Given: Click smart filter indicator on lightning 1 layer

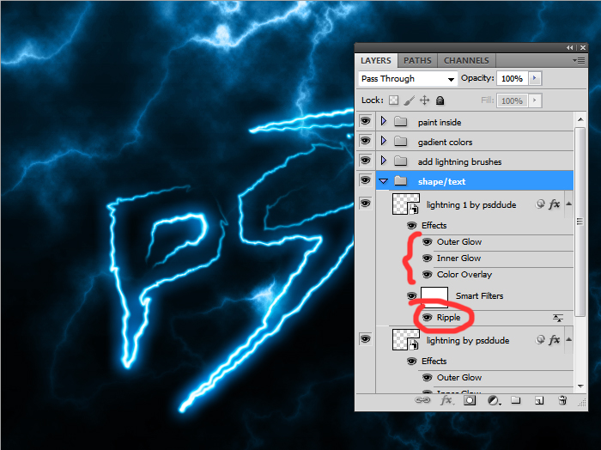Looking at the screenshot, I should 540,204.
